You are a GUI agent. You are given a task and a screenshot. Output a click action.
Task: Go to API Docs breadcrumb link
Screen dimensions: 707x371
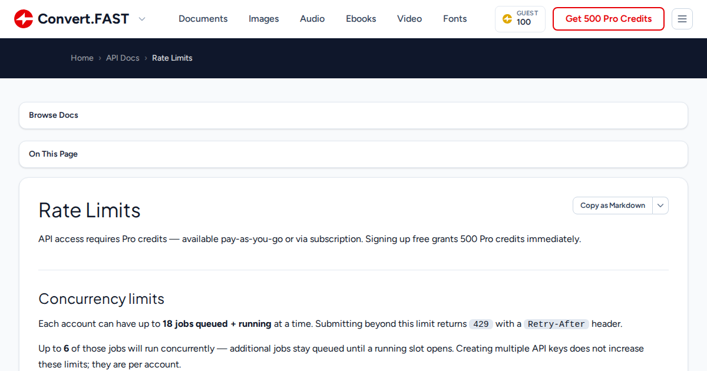123,58
